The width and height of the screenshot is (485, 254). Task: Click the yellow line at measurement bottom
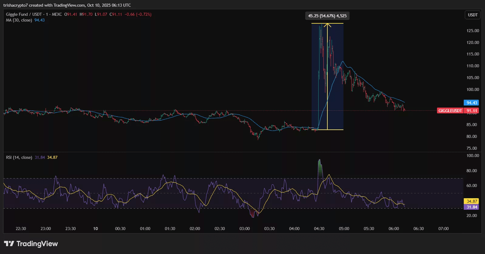[x=334, y=130]
